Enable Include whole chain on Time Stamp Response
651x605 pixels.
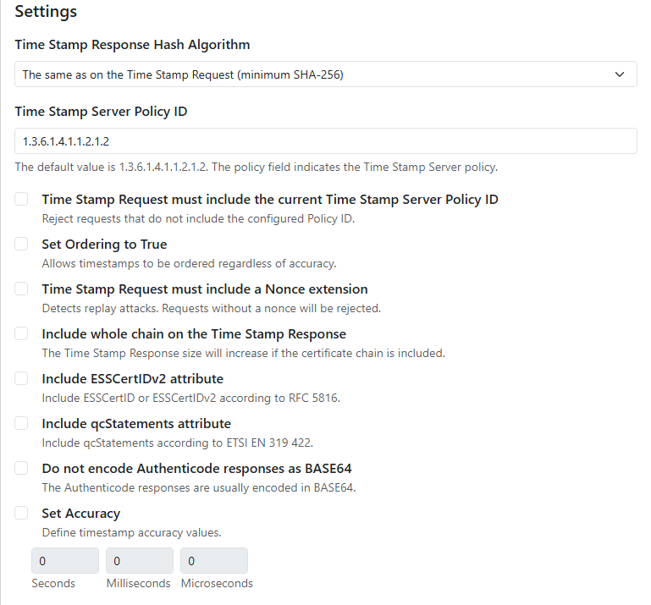point(21,333)
